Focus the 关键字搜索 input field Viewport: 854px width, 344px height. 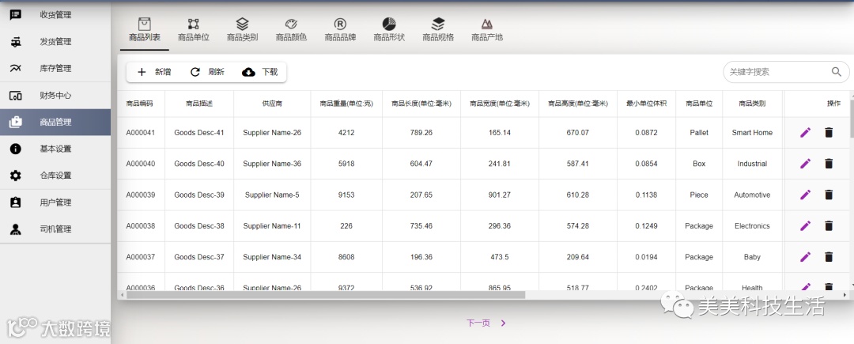click(x=778, y=72)
